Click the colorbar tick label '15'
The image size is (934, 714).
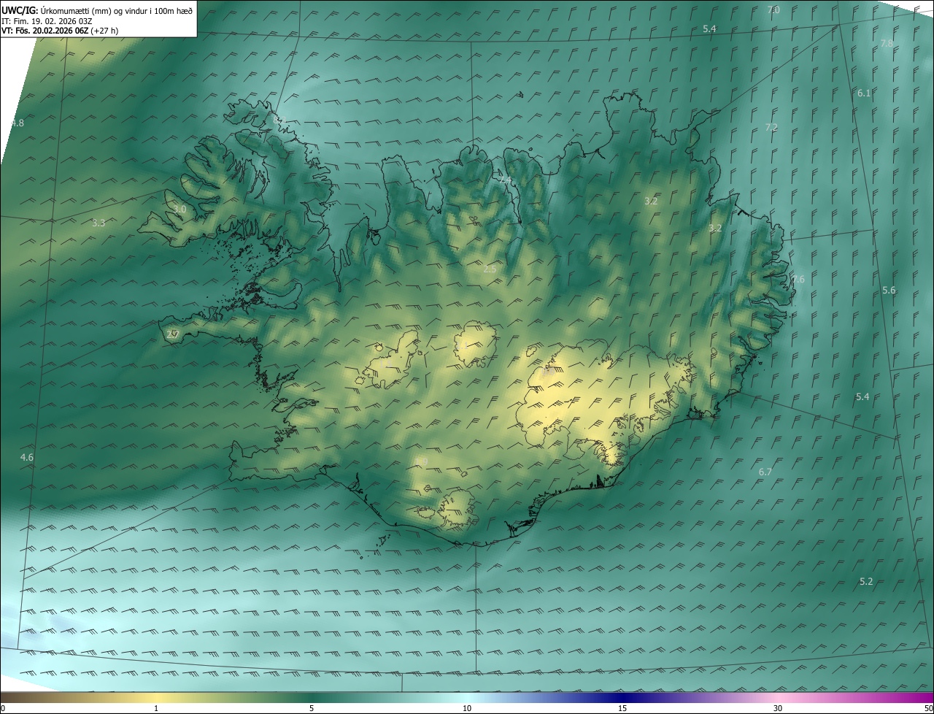click(622, 708)
